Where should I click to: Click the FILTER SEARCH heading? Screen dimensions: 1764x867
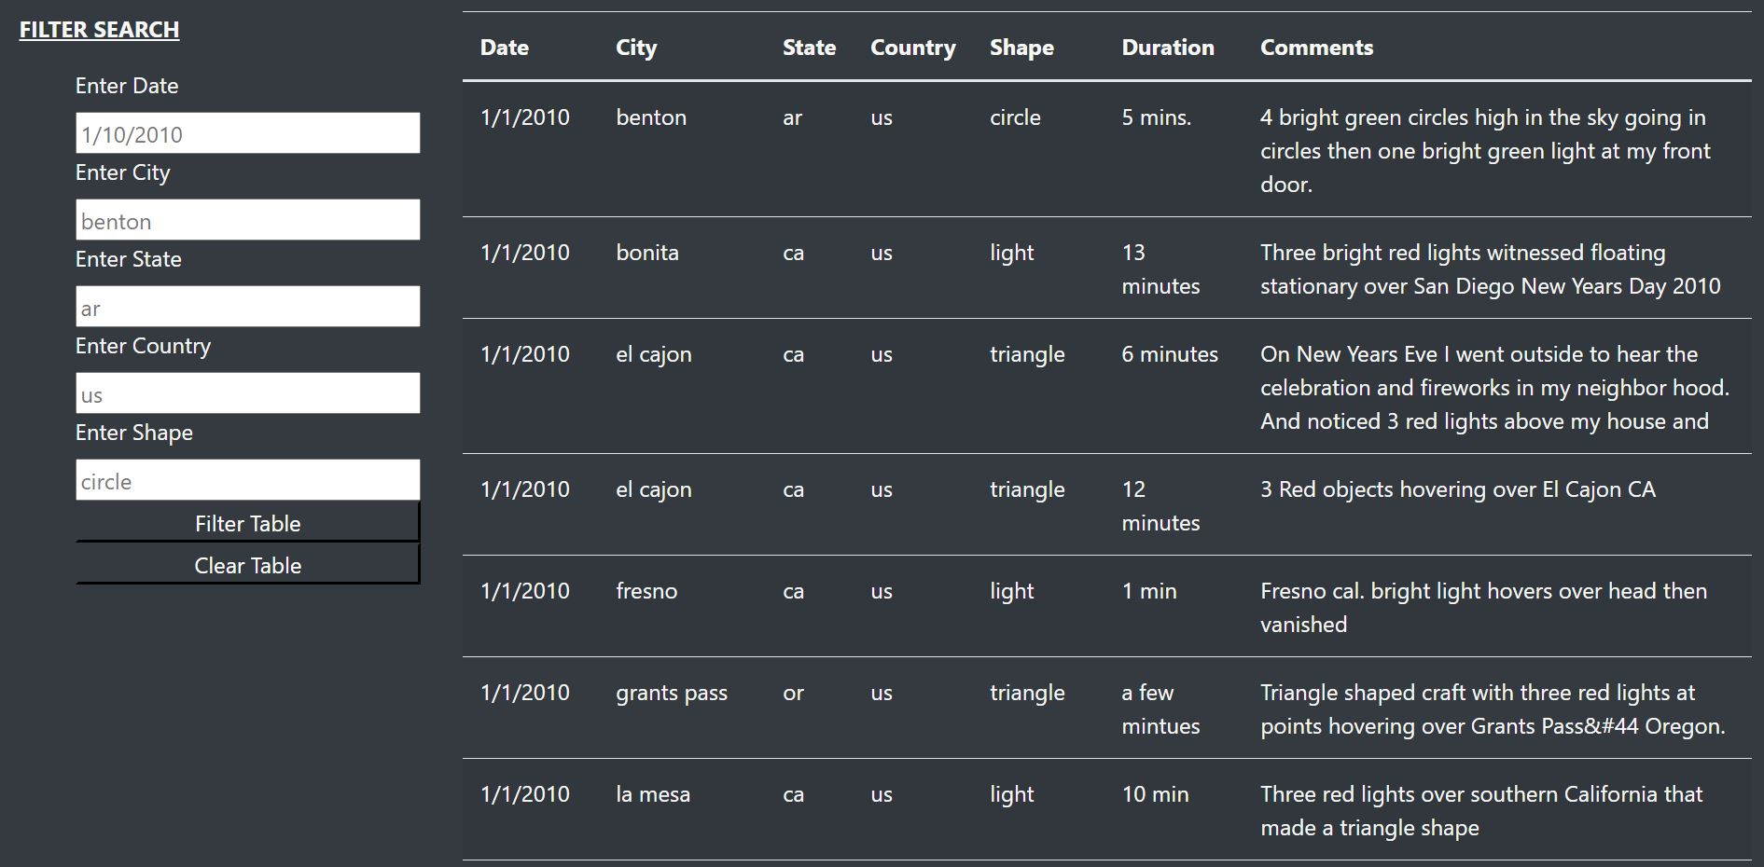point(99,30)
